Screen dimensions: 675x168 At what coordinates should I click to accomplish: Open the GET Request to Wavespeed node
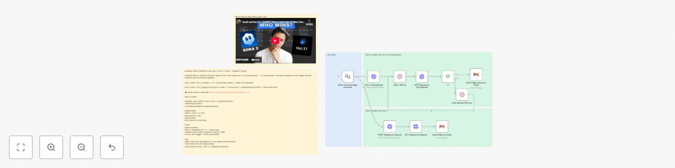click(x=422, y=76)
